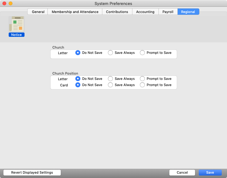
Task: Choose Save Always for Church Letter
Action: 110,53
